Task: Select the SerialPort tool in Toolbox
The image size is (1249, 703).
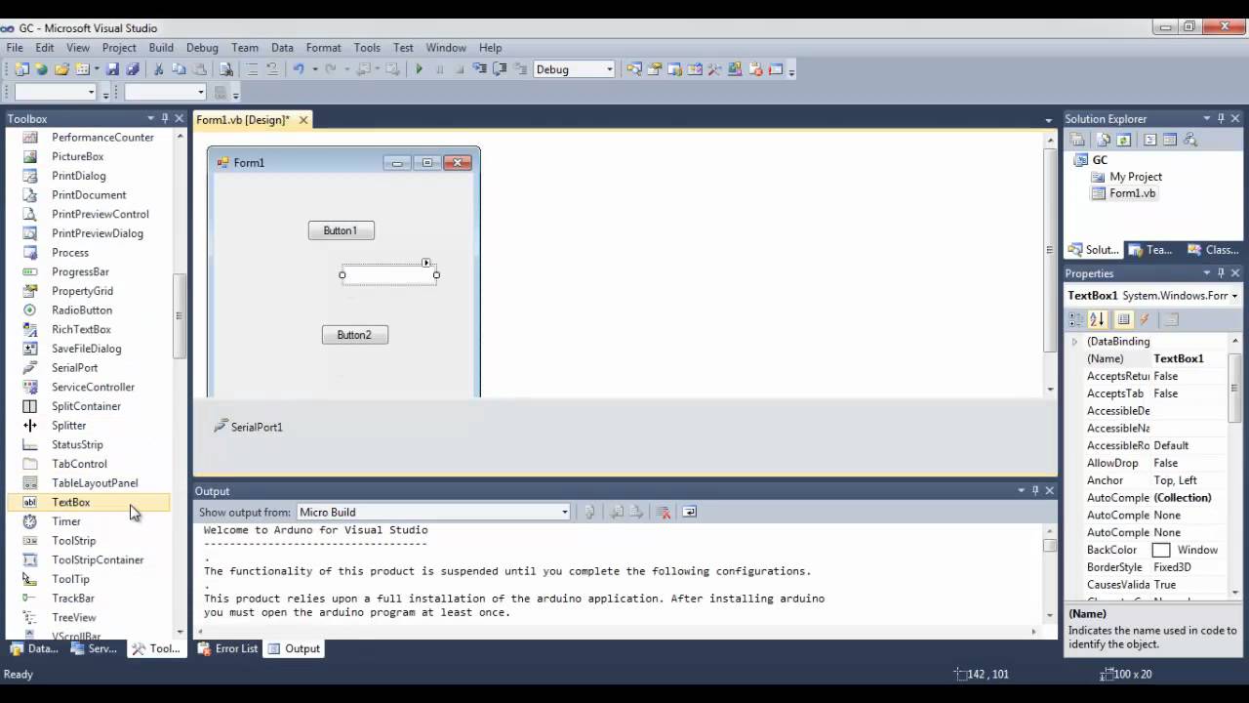Action: pyautogui.click(x=74, y=368)
